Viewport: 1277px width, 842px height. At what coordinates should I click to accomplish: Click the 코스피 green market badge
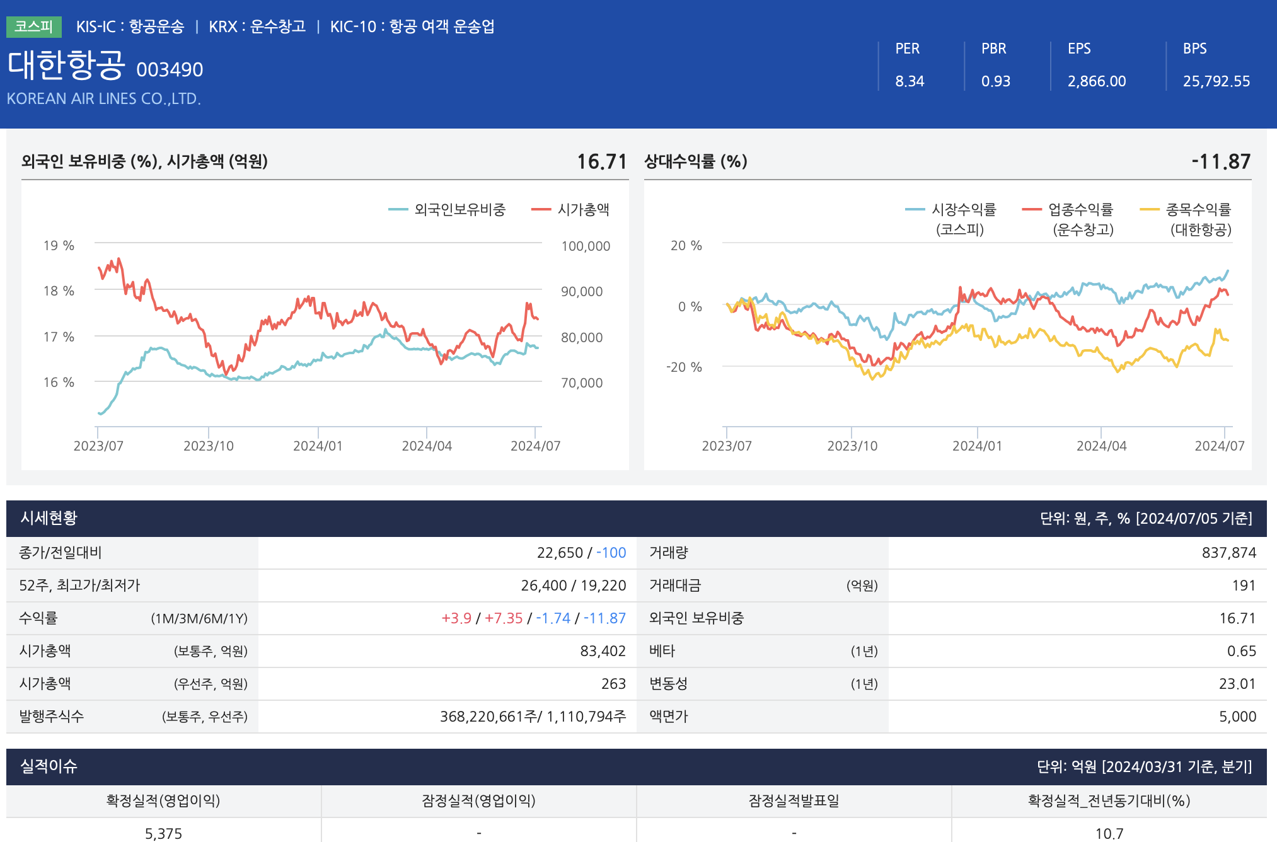(x=34, y=26)
